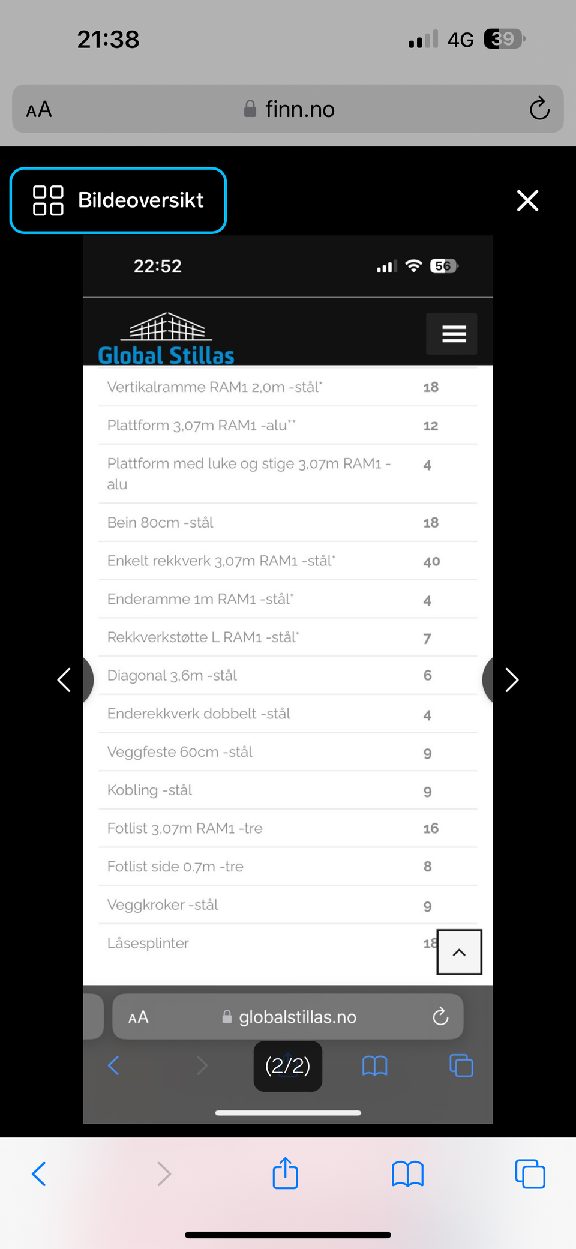Close the image gallery viewer
Image resolution: width=576 pixels, height=1249 pixels.
point(527,200)
